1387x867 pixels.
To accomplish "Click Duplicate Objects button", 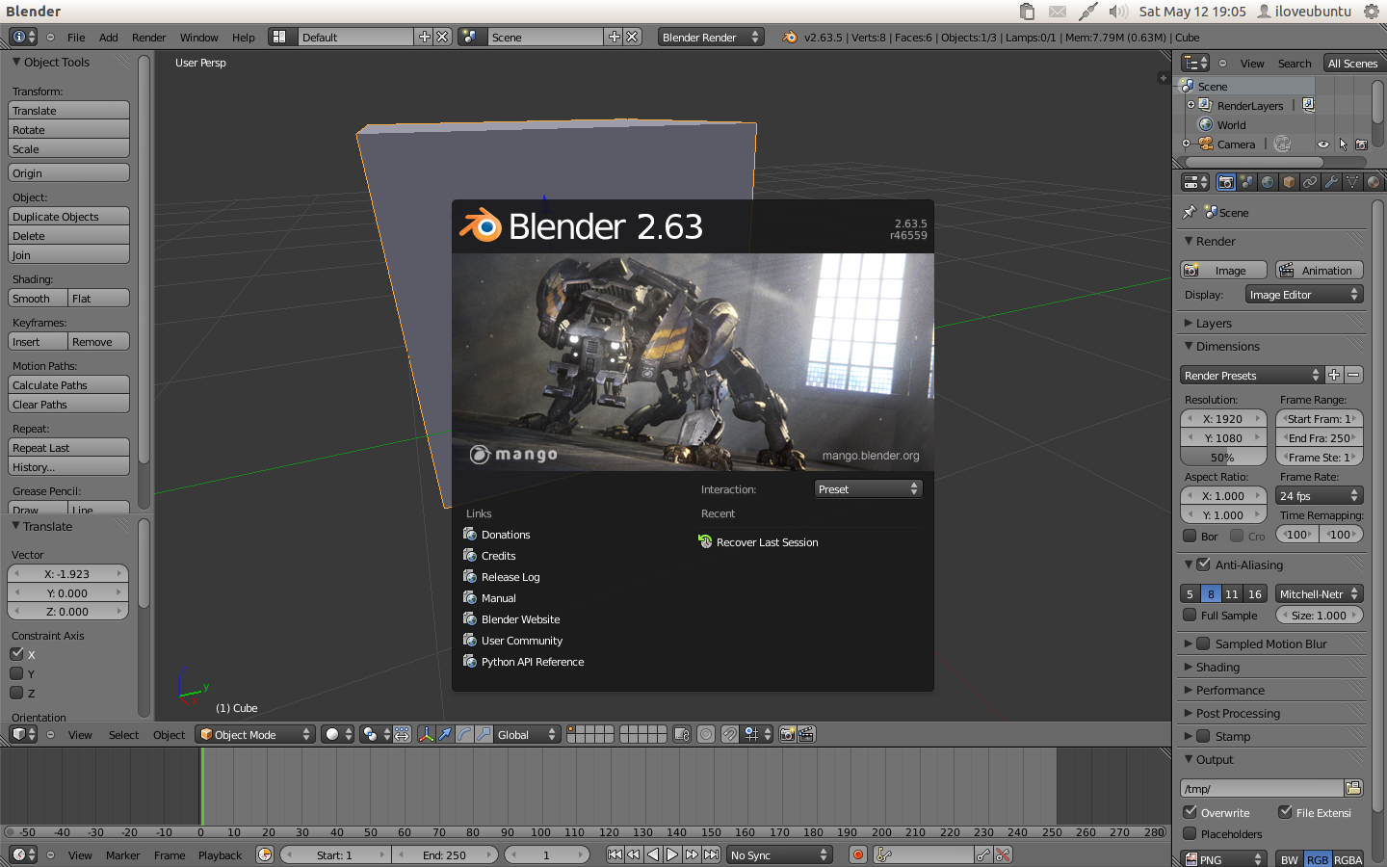I will click(68, 217).
